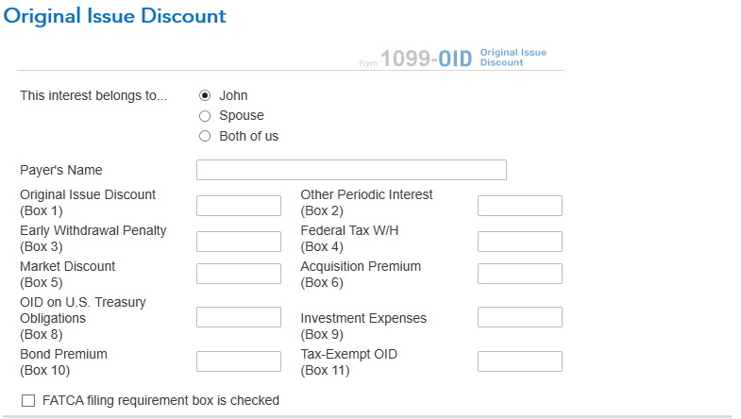This screenshot has width=741, height=419.
Task: Choose the Both of us option
Action: [x=205, y=136]
